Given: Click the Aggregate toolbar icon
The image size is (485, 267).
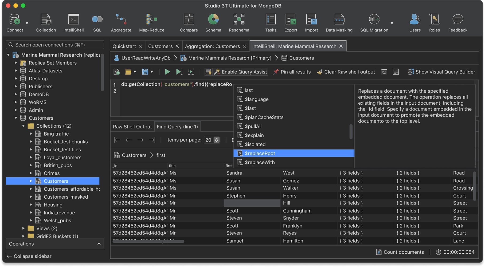Looking at the screenshot, I should point(121,23).
